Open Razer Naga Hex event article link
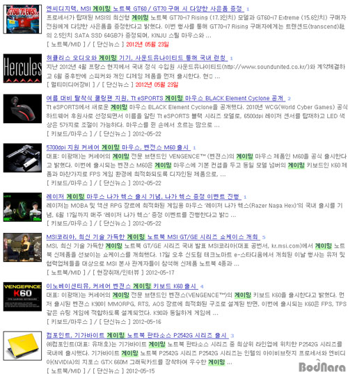 pyautogui.click(x=143, y=197)
